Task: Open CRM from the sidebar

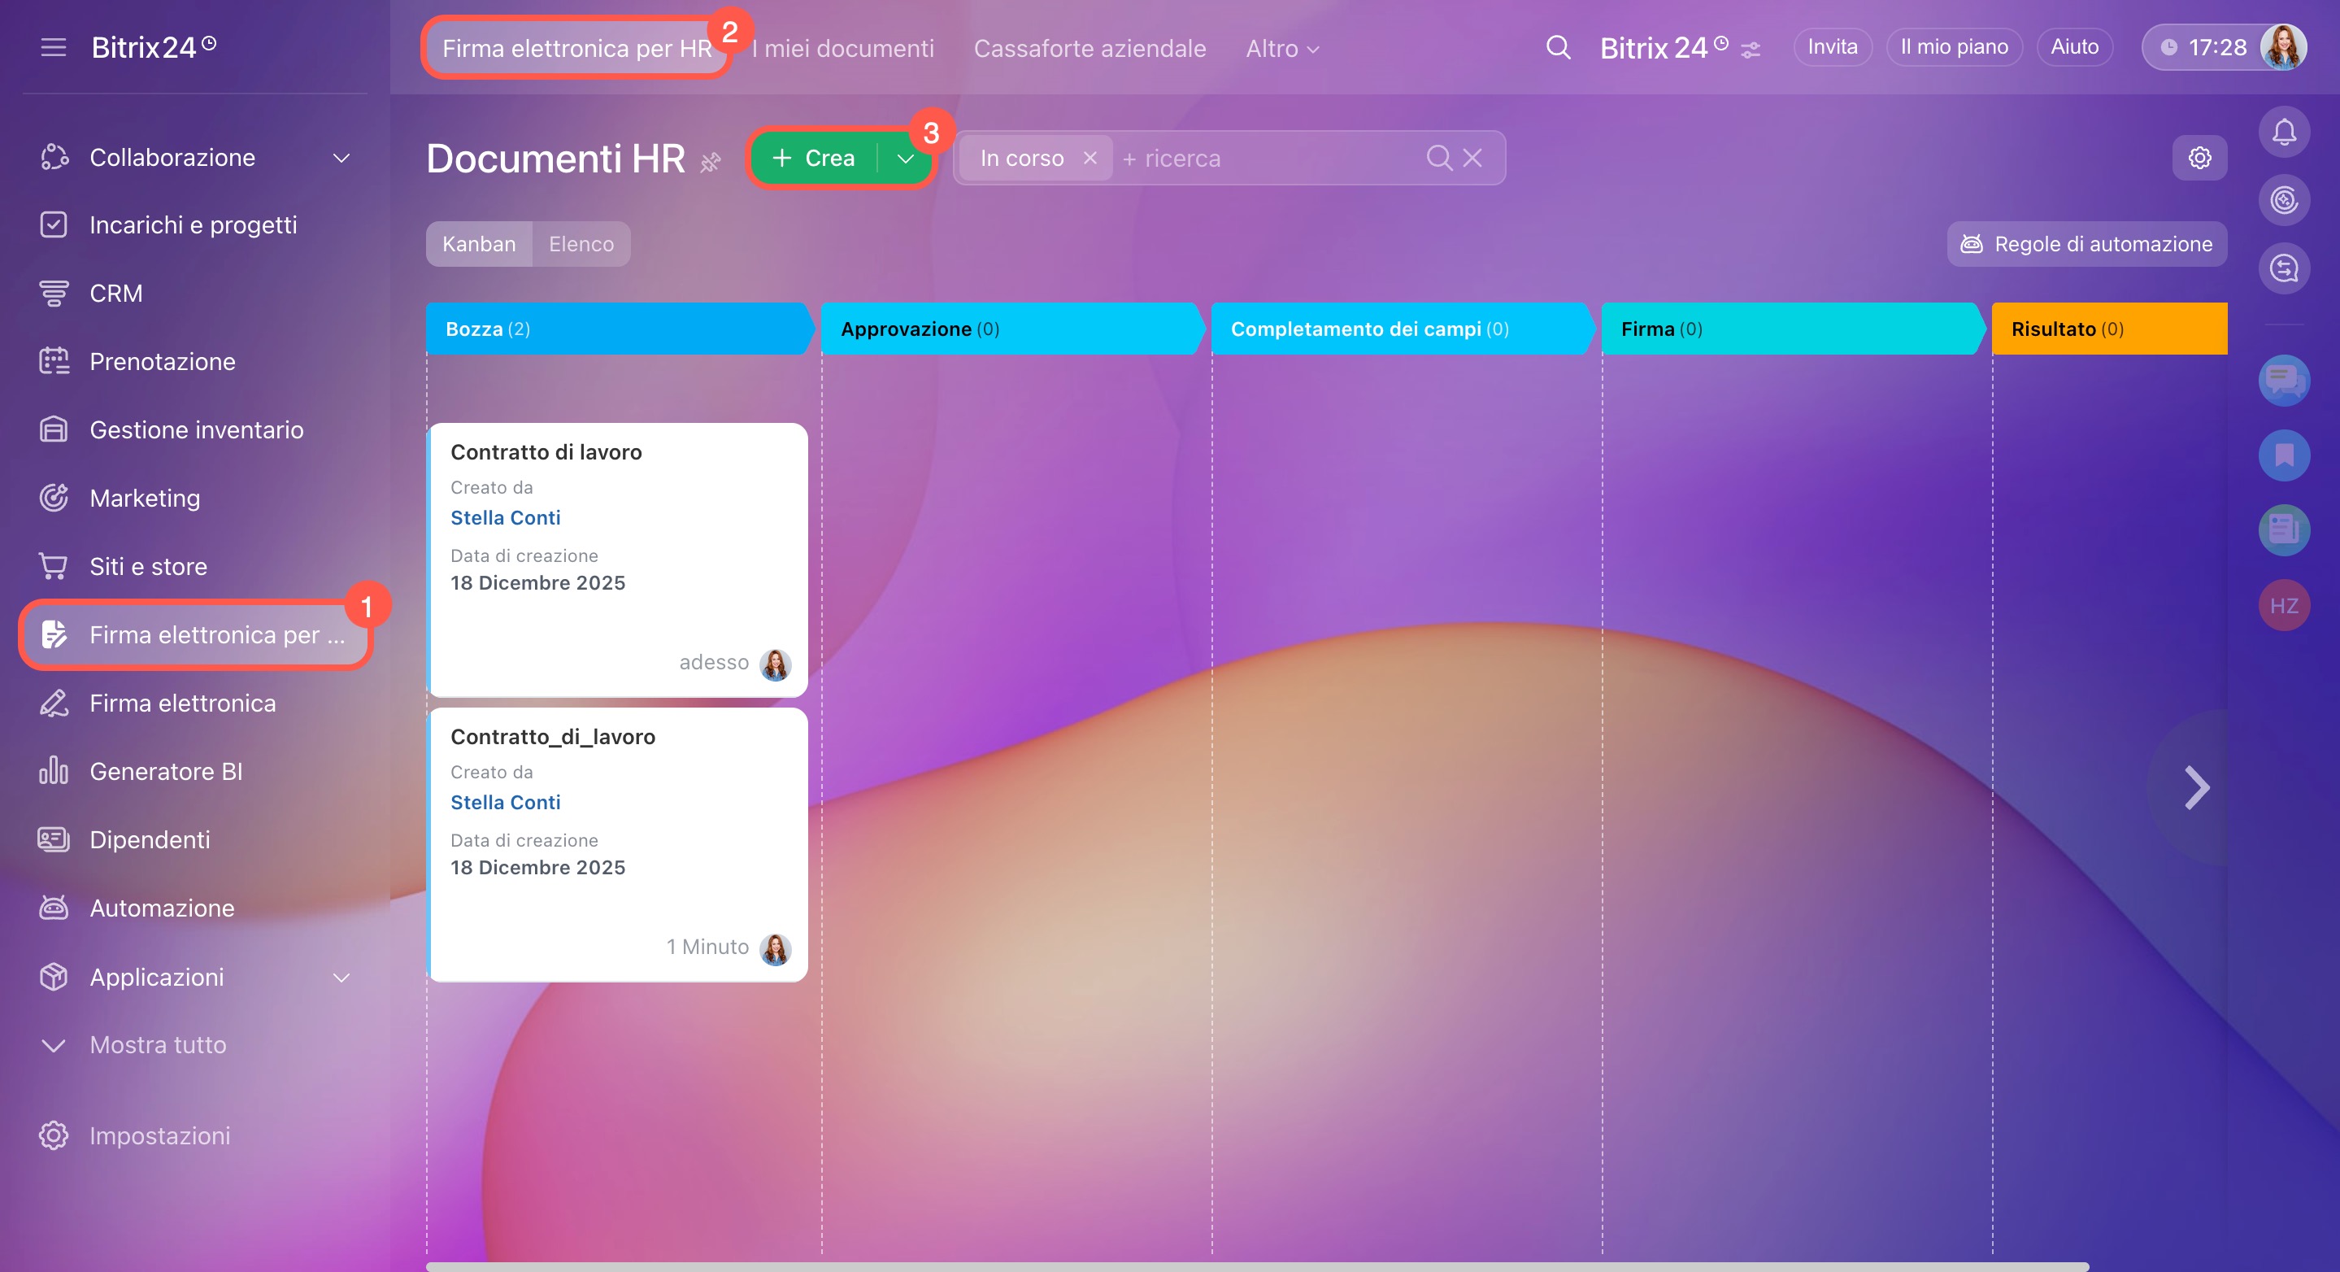Action: [115, 294]
